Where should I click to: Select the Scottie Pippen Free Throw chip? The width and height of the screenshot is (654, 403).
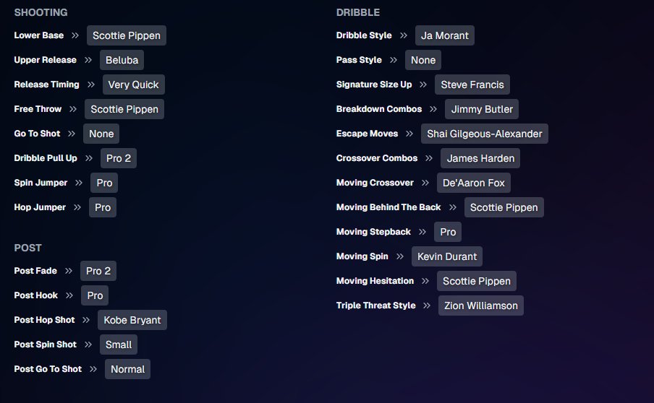(124, 109)
